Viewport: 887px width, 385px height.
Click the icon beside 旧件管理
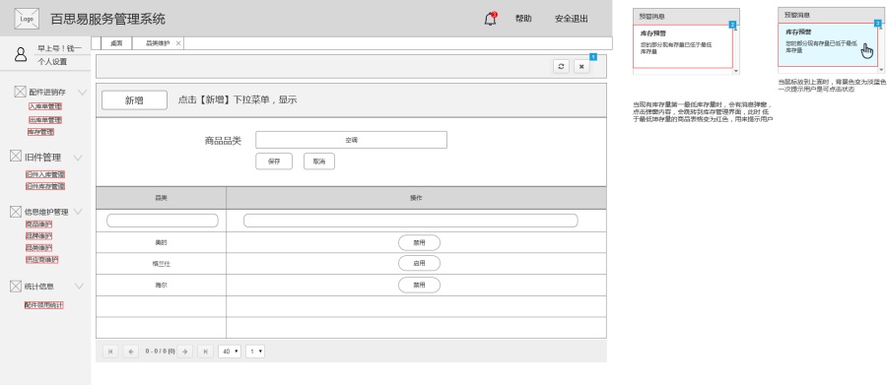click(x=16, y=157)
